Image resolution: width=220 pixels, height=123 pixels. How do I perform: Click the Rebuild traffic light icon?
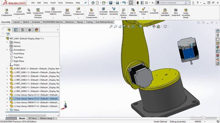coord(137,3)
